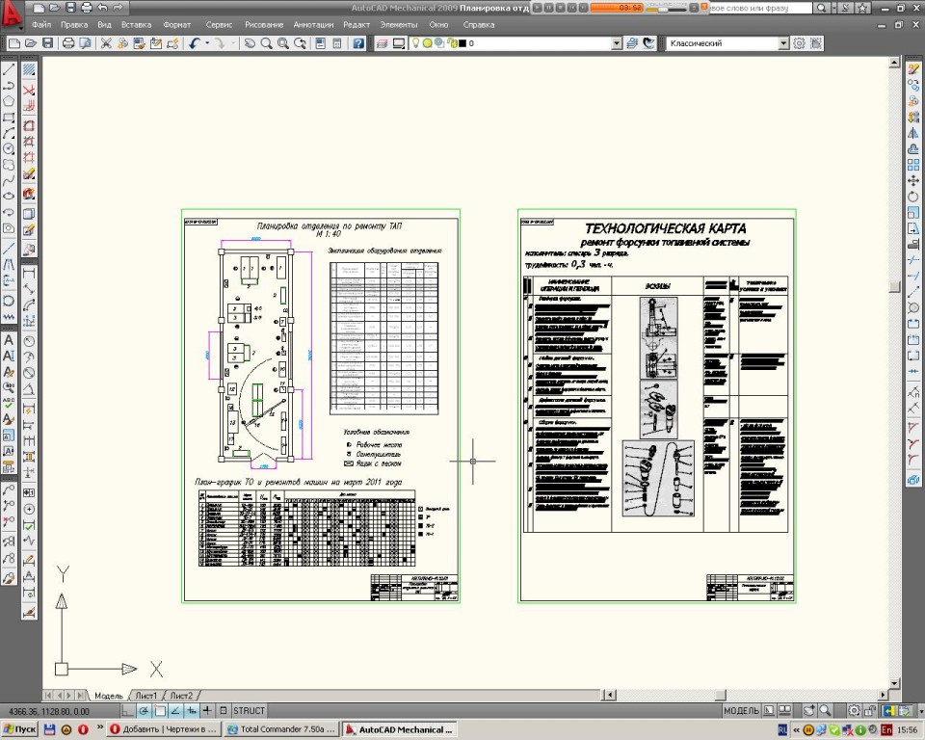Select the Move tool in modify toolbar
The image size is (925, 740).
click(913, 180)
